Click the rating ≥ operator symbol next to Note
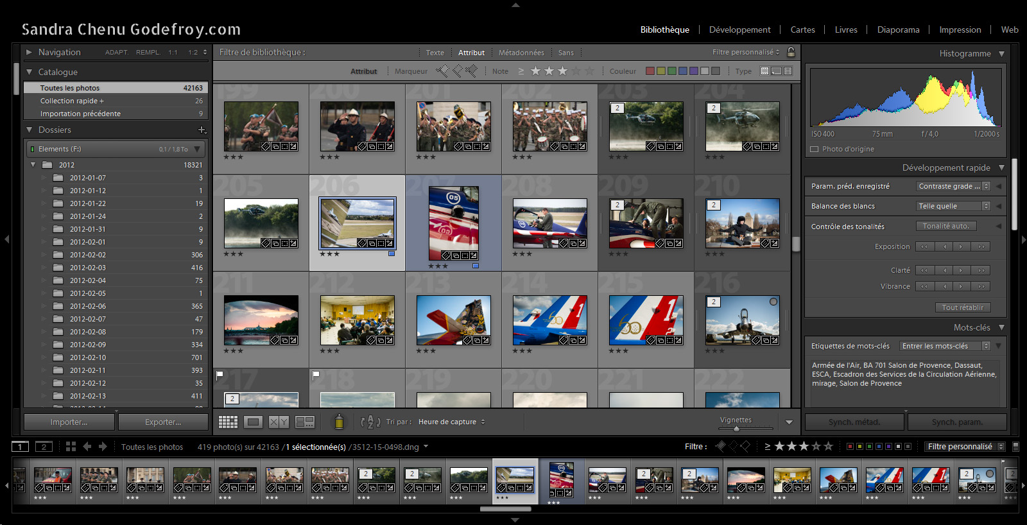This screenshot has width=1027, height=525. (x=521, y=71)
